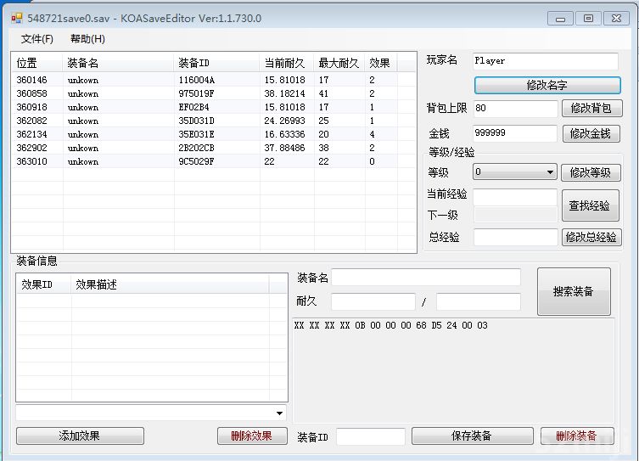Open the effect selection combo box arrow
This screenshot has height=461, width=639.
tap(280, 413)
